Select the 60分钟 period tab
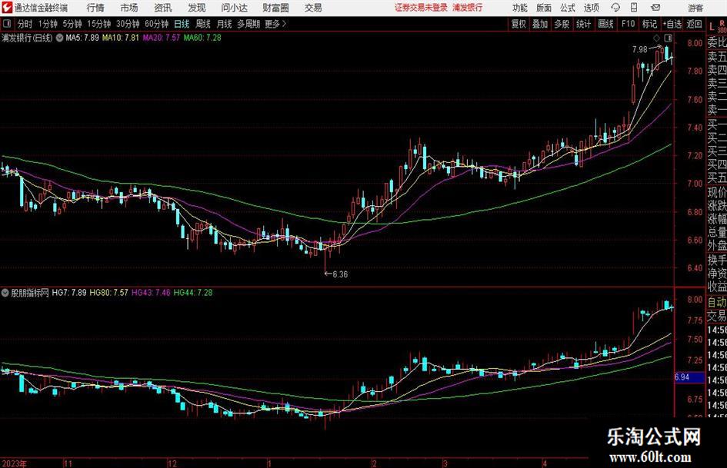 point(157,24)
